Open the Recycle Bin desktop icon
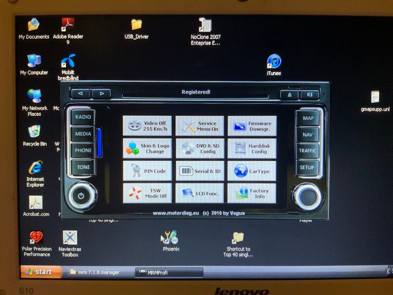The width and height of the screenshot is (393, 295). (34, 136)
